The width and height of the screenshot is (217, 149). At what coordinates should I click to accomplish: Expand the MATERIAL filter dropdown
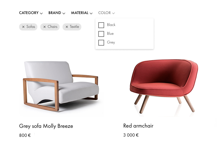pyautogui.click(x=82, y=13)
